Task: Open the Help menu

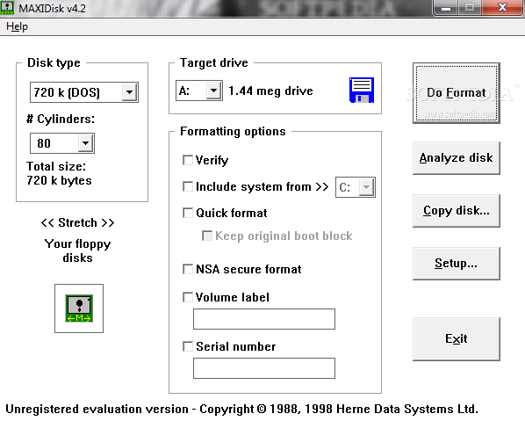Action: [17, 26]
